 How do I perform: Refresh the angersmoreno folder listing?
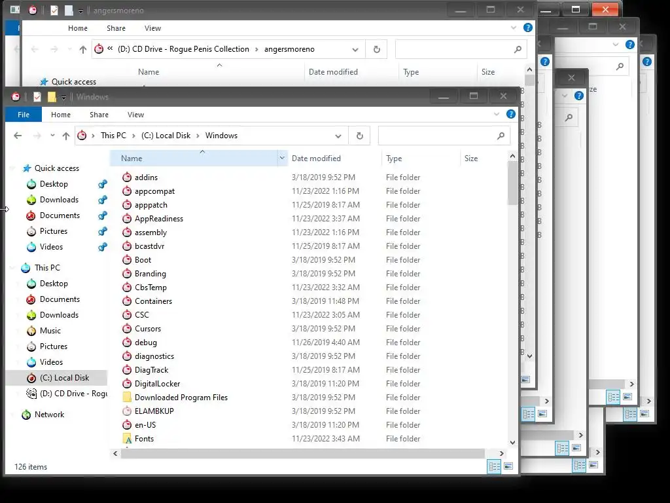(x=376, y=49)
